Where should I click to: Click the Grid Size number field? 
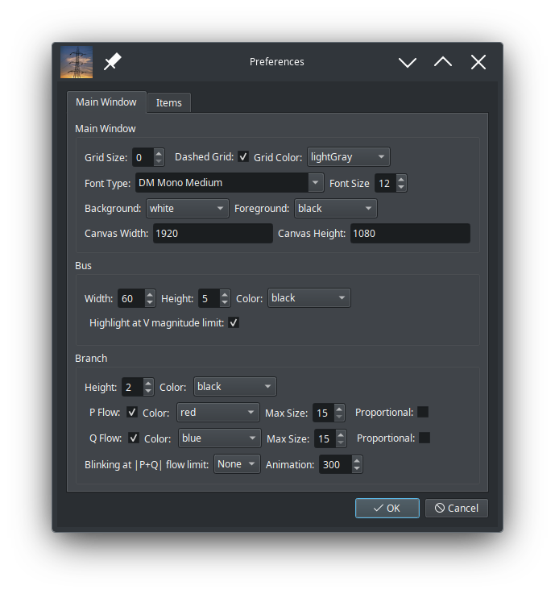click(x=143, y=157)
